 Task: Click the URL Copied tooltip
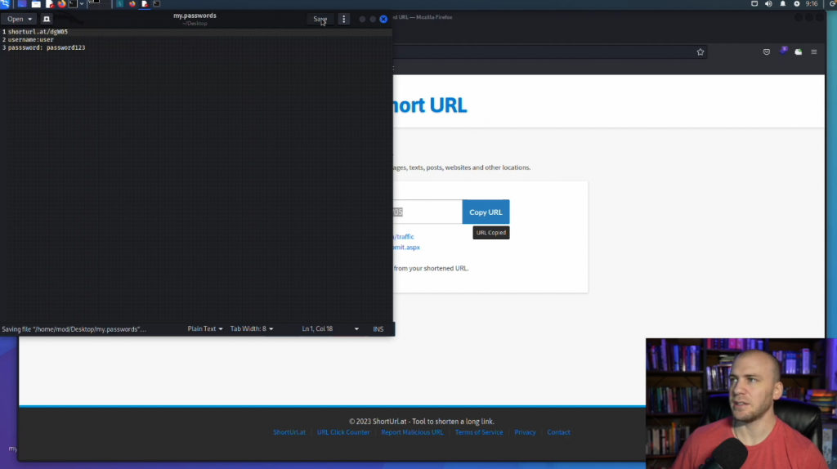pyautogui.click(x=491, y=233)
